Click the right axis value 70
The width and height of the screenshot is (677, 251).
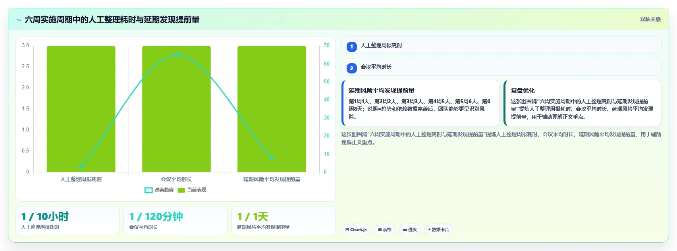tap(326, 45)
